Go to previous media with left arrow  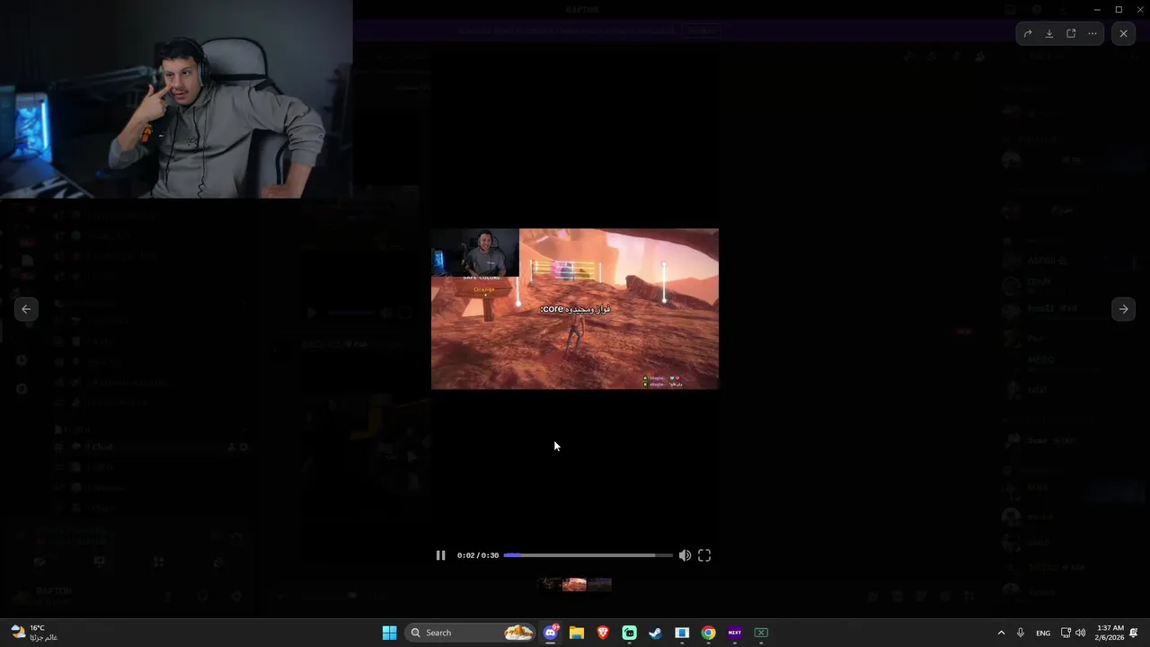tap(26, 309)
